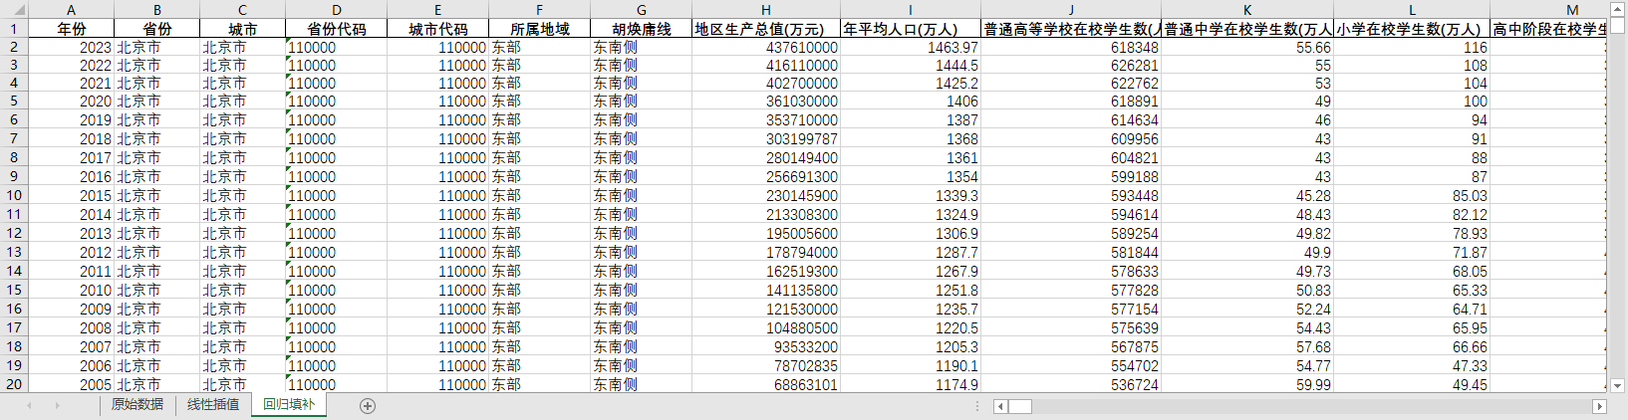Click population value 1339.3
The image size is (1628, 420).
click(x=911, y=196)
